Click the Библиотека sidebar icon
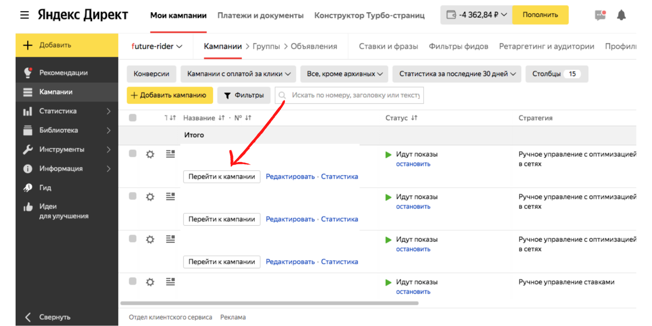Screen dimensions: 652x326 28,130
